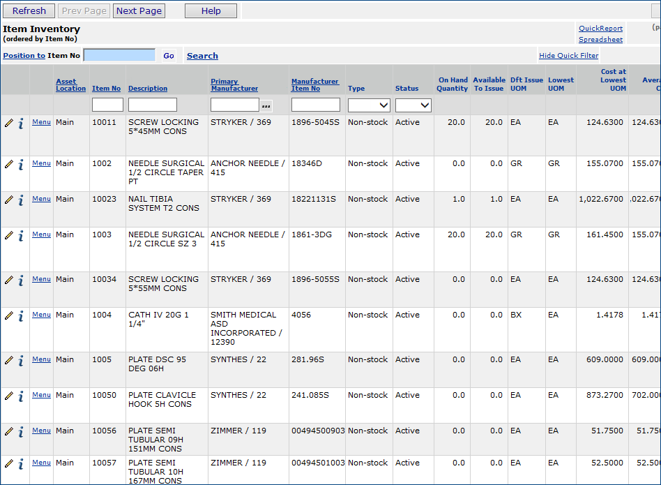The height and width of the screenshot is (485, 661).
Task: Open Menu for item 10057
Action: click(x=41, y=463)
